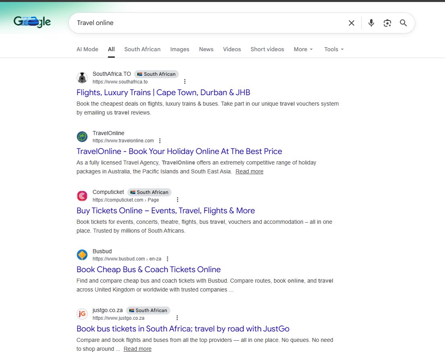Open more options for SouthAfrica.TO result
Screen dimensions: 445x352
(x=185, y=81)
